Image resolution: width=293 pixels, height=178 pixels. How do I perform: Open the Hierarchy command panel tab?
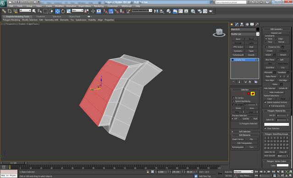(242, 24)
